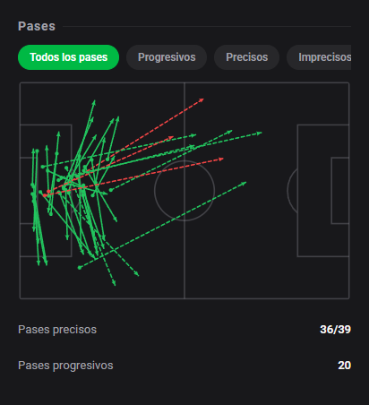Click the center circle of the pitch
This screenshot has width=369, height=405.
point(184,191)
